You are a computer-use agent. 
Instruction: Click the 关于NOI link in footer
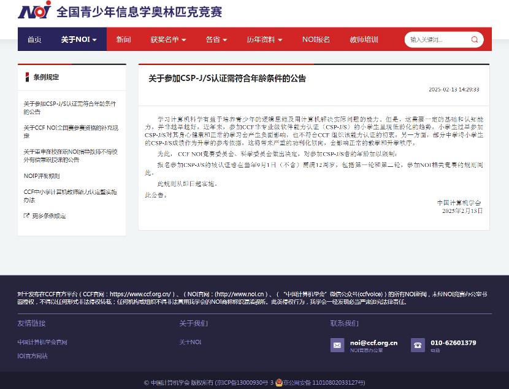point(190,342)
